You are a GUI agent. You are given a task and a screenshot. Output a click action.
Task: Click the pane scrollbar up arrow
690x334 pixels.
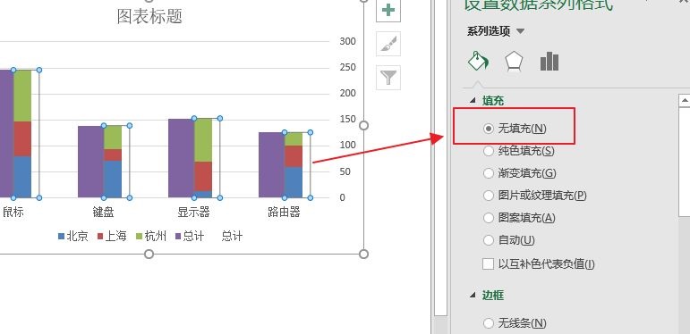685,101
